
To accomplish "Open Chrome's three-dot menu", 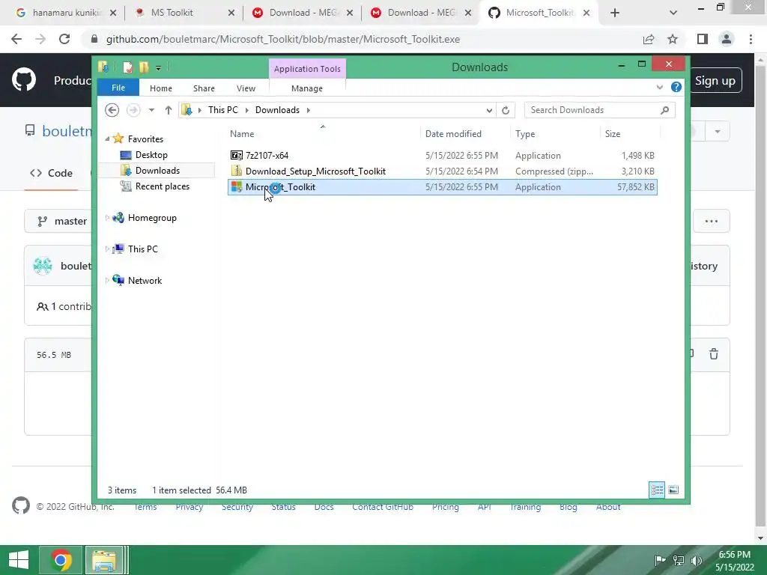I will [x=751, y=39].
